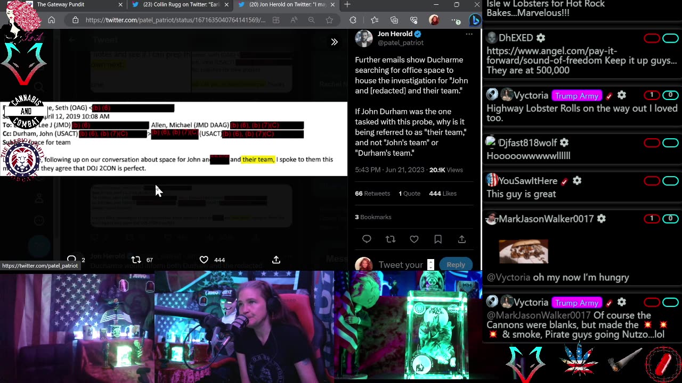This screenshot has height=383, width=682.
Task: Gear icon on Vyctoria's Highway Lobster message
Action: click(622, 95)
